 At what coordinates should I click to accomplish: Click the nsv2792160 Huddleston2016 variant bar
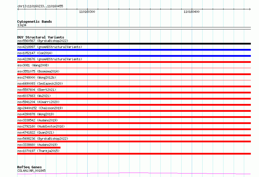pos(134,129)
